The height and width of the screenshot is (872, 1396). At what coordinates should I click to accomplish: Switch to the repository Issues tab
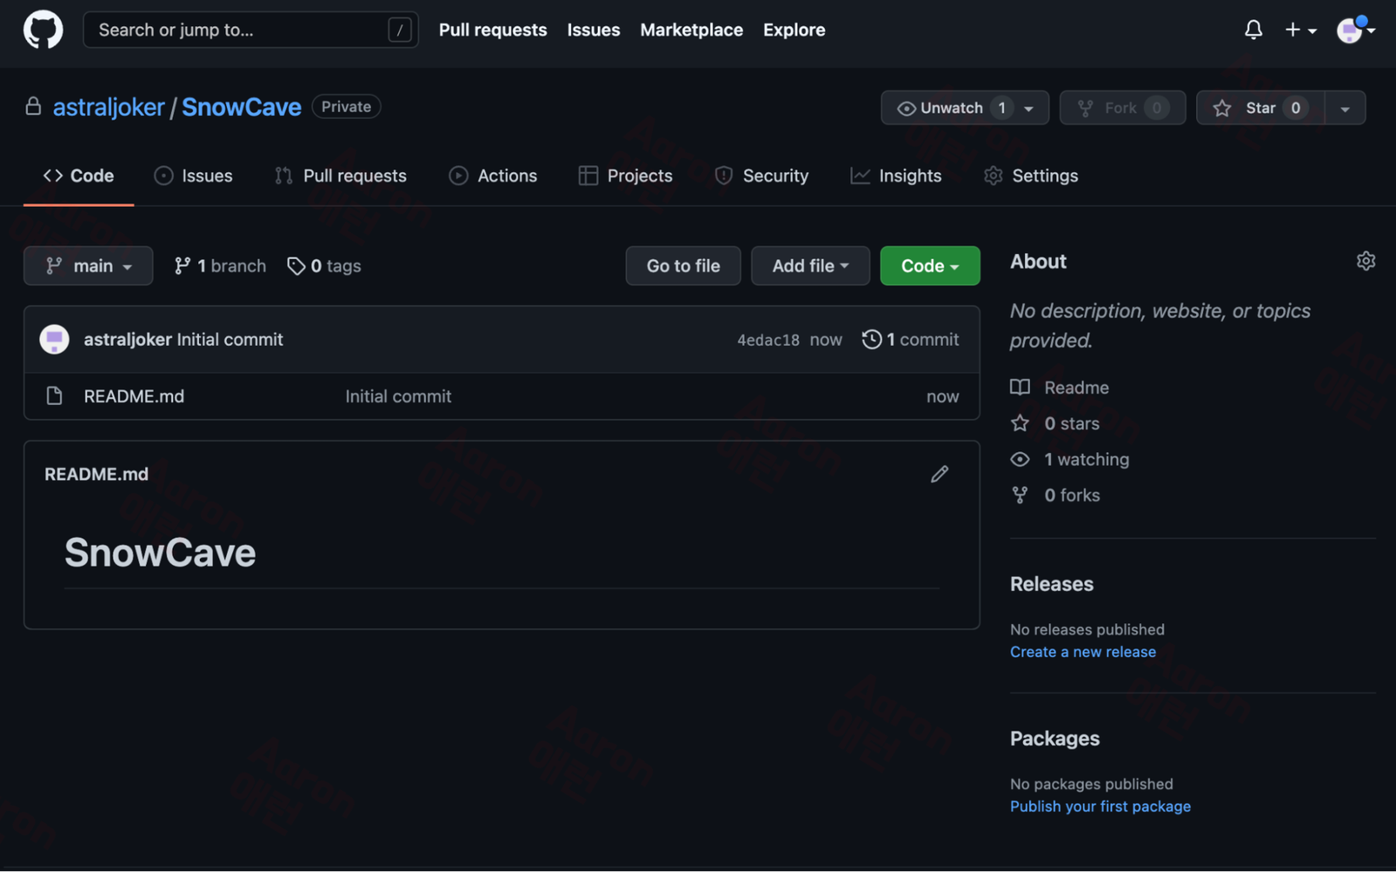pos(193,175)
